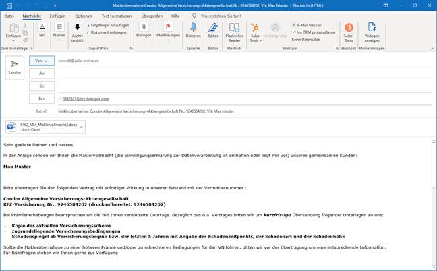Click the Bcc button
Screen dimensions: 437x271
pos(41,98)
